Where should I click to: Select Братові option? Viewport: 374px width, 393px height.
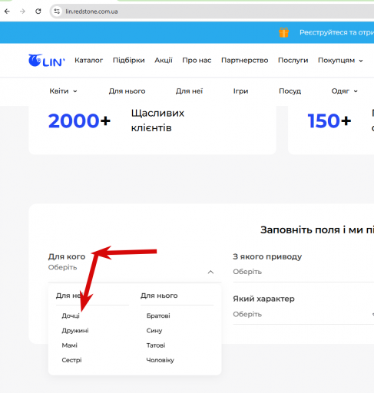point(158,315)
